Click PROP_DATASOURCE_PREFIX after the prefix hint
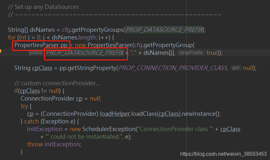 [x=85, y=53]
